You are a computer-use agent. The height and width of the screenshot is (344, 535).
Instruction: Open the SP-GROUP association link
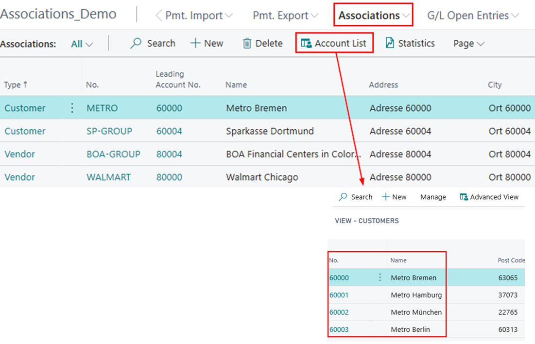109,131
